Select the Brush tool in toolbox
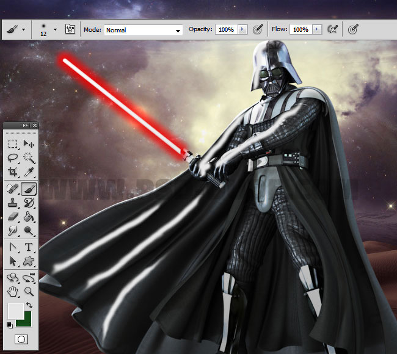 point(29,189)
